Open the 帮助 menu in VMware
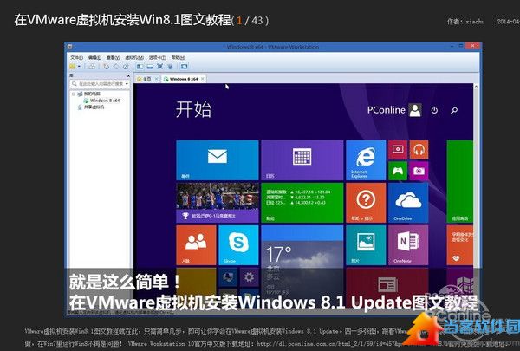 (178, 58)
